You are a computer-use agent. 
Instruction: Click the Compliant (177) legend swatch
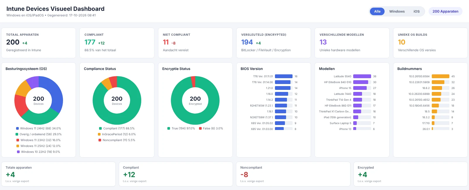point(100,129)
